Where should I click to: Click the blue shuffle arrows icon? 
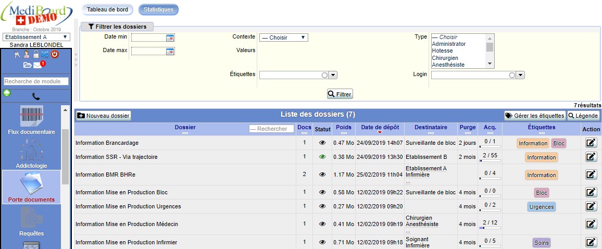[45, 55]
